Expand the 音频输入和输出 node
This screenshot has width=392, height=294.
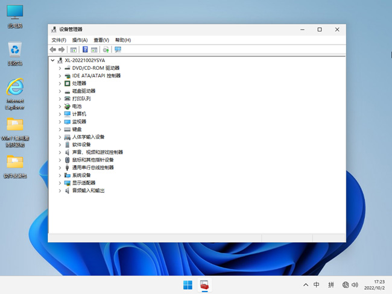(60, 190)
